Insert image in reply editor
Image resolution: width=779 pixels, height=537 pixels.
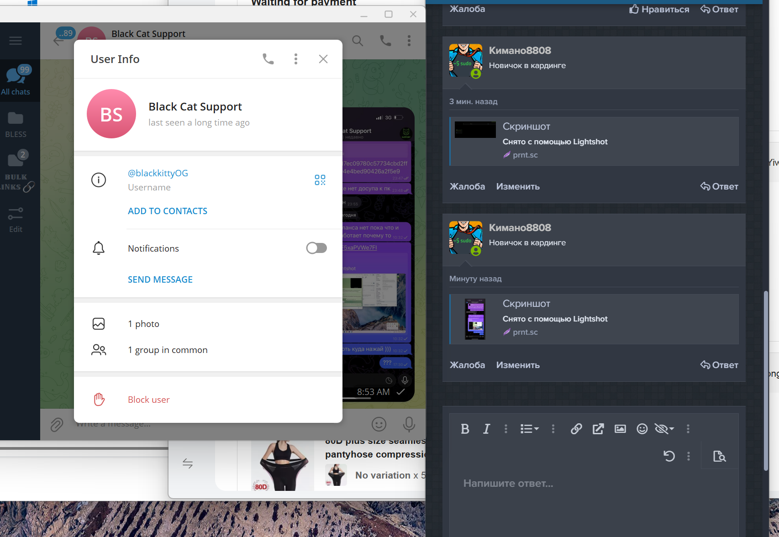tap(620, 429)
